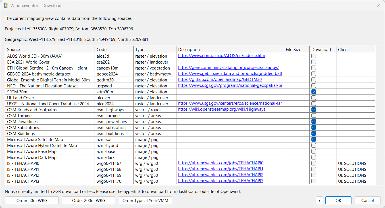Order a Typical Year VMM
The width and height of the screenshot is (385, 208).
(145, 200)
